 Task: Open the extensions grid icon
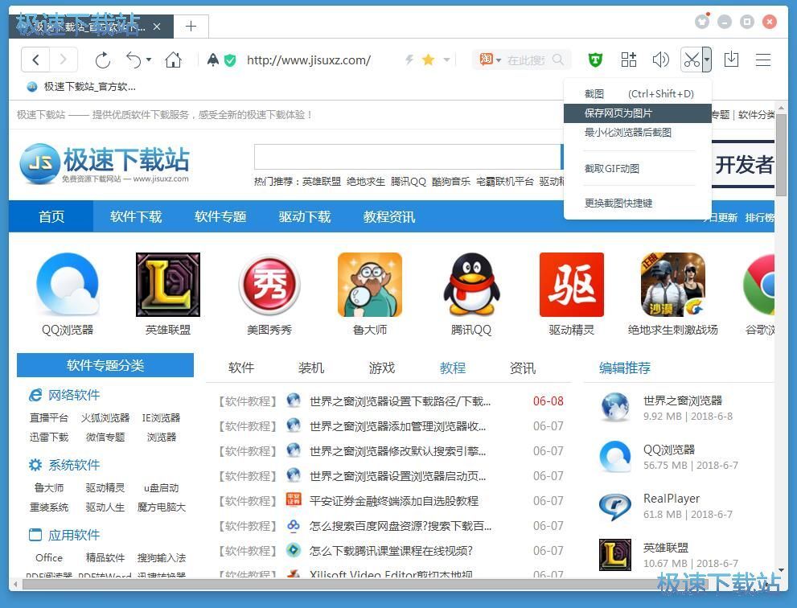coord(629,60)
